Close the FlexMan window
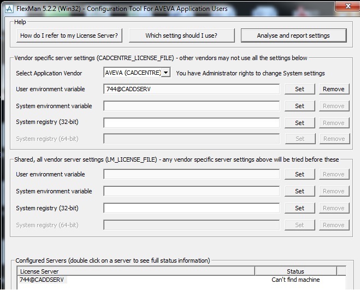The height and width of the screenshot is (290, 360). [x=348, y=6]
